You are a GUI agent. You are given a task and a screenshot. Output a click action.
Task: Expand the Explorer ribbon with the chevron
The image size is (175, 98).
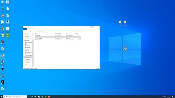[x=98, y=29]
